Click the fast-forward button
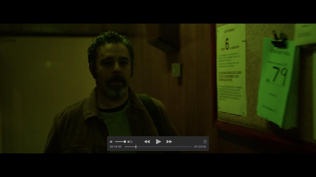 point(169,142)
